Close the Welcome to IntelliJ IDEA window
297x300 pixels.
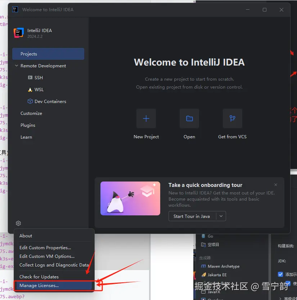[281, 10]
